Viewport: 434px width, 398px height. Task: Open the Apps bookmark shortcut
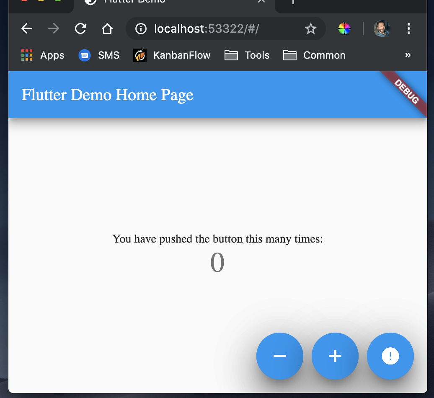(x=43, y=55)
